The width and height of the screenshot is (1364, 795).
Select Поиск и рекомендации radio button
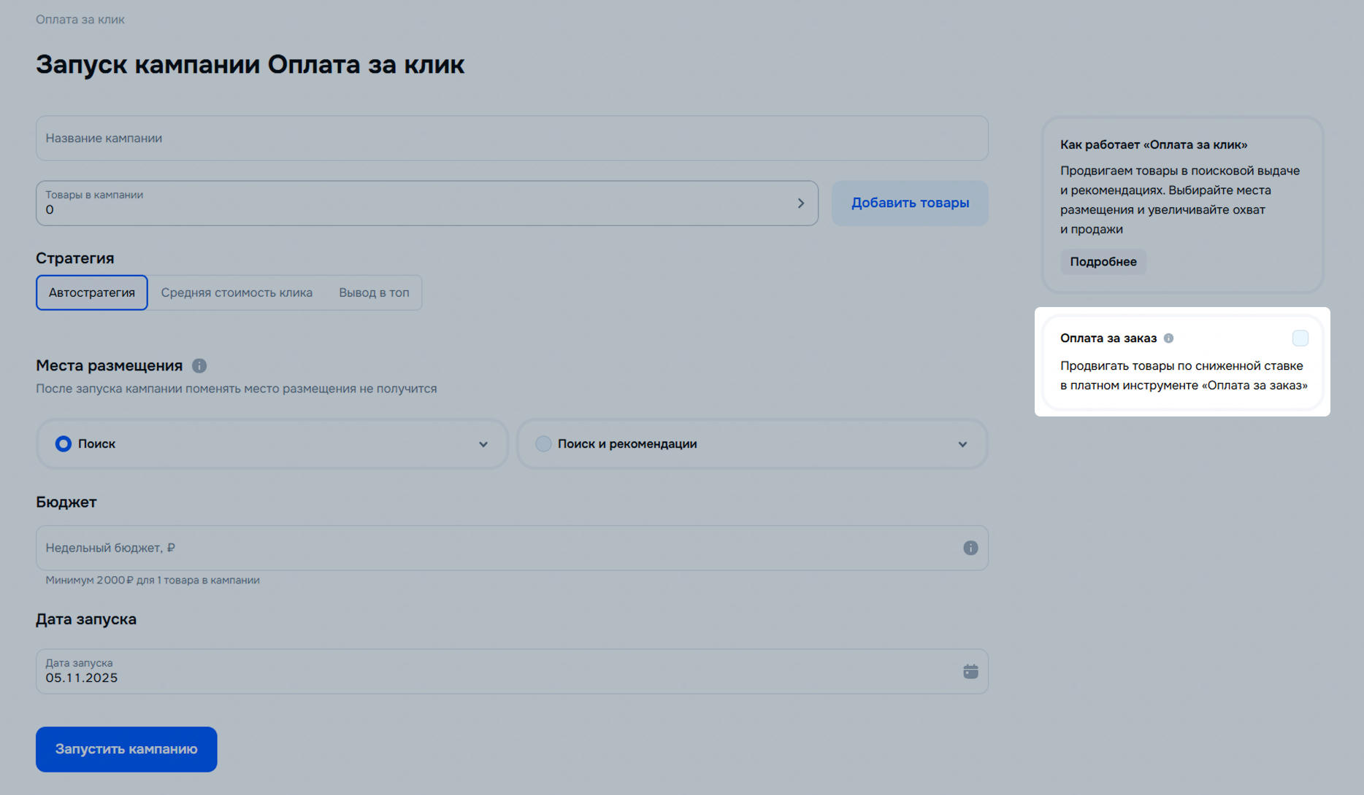pyautogui.click(x=543, y=443)
